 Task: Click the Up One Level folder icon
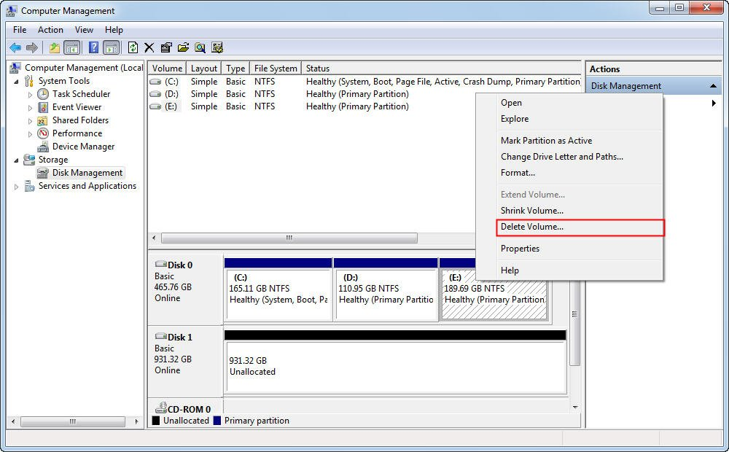coord(54,47)
